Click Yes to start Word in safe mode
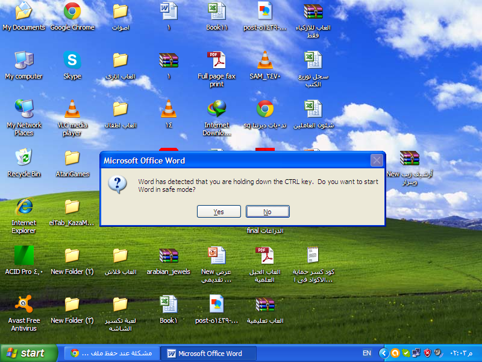The width and height of the screenshot is (482, 362). pos(219,212)
